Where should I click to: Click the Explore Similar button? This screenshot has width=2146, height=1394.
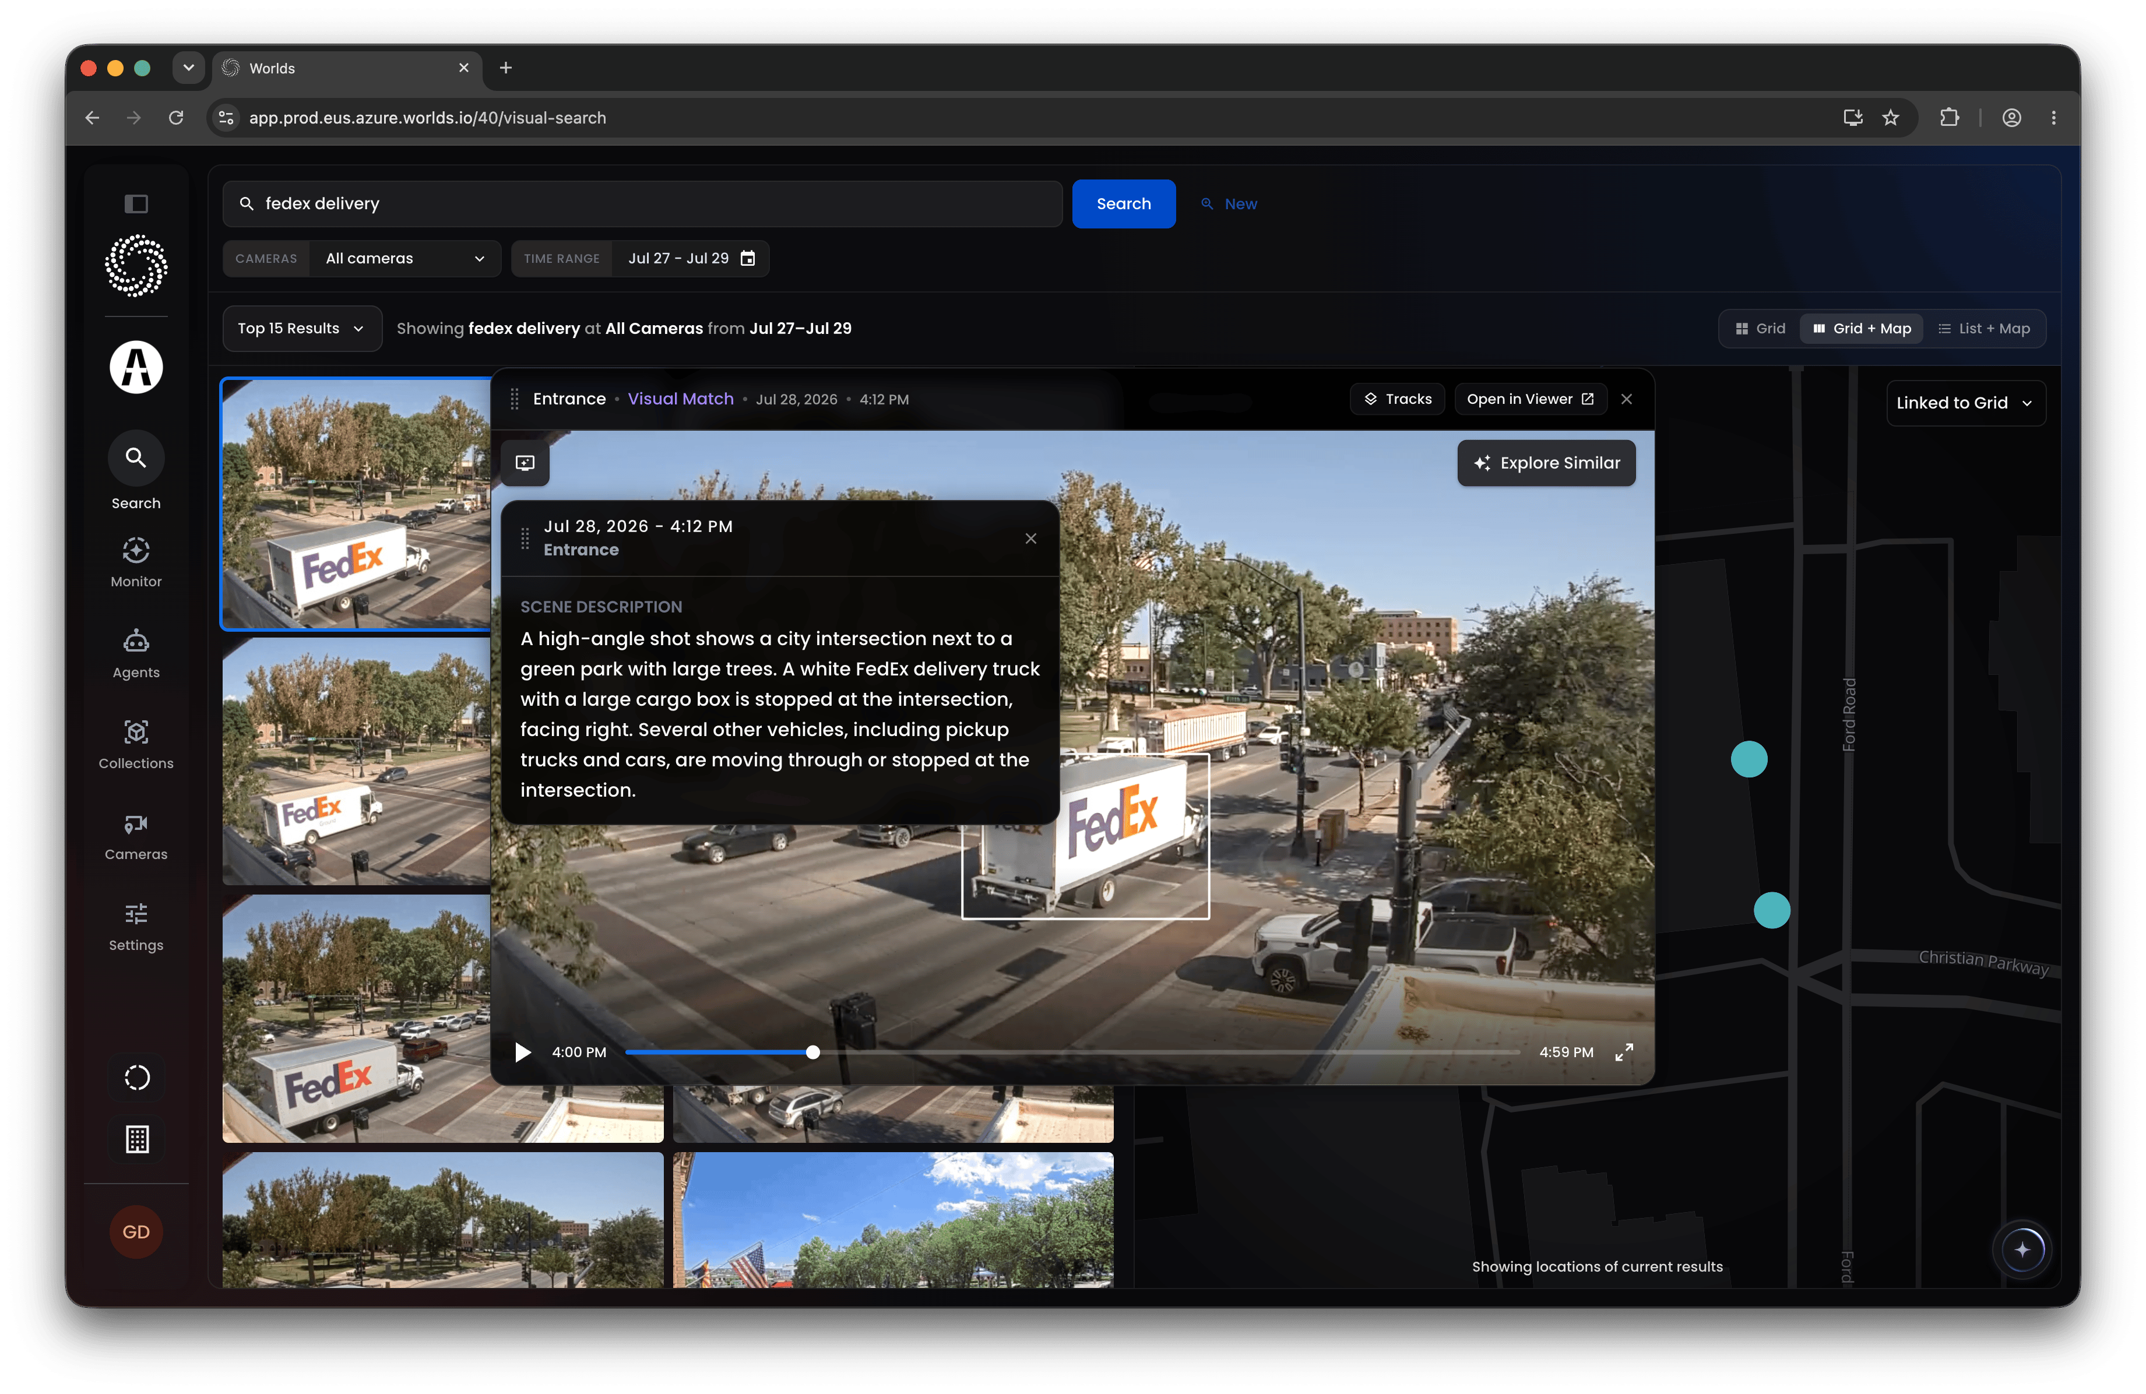pyautogui.click(x=1546, y=463)
